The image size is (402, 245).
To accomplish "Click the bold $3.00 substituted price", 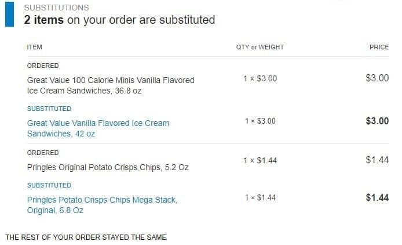I will (x=377, y=121).
